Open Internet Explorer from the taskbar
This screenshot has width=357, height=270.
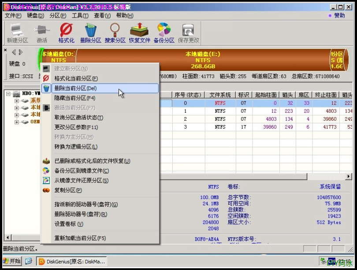coord(28,261)
